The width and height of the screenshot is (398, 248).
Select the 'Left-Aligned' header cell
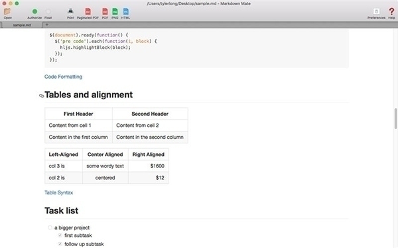[64, 154]
